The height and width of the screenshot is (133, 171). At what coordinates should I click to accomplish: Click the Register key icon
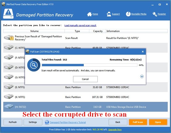tap(155, 14)
